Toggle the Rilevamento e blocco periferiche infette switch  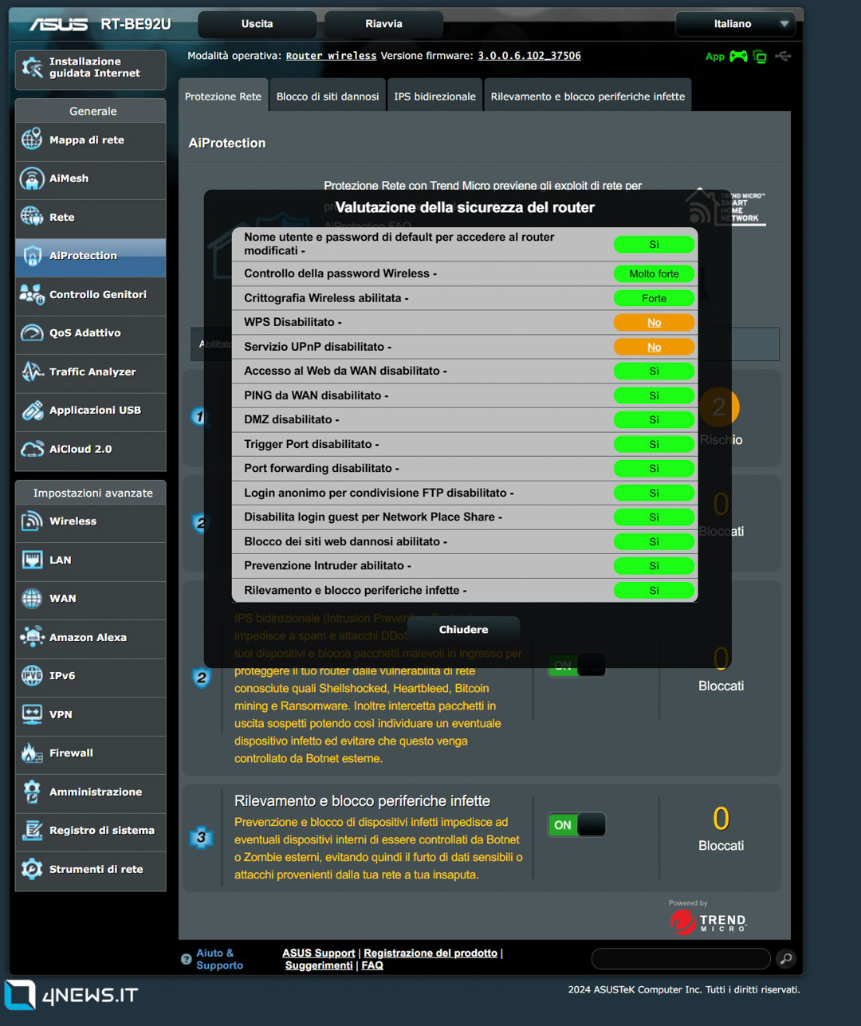[x=576, y=825]
